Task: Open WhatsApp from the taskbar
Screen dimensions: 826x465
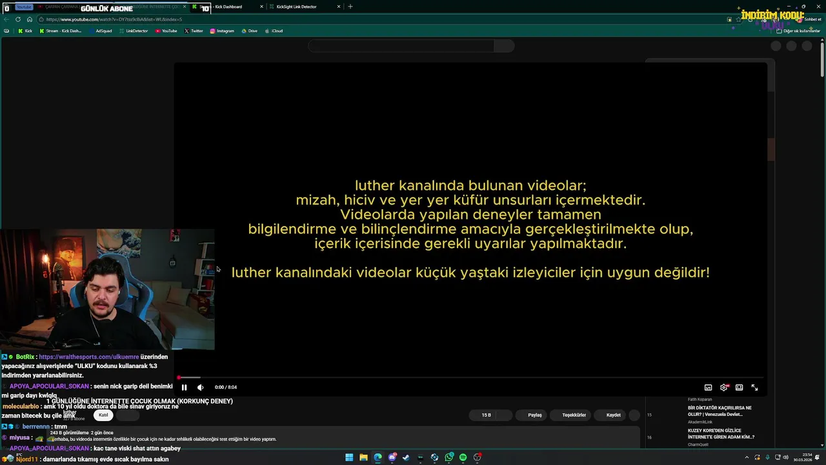Action: pos(449,457)
